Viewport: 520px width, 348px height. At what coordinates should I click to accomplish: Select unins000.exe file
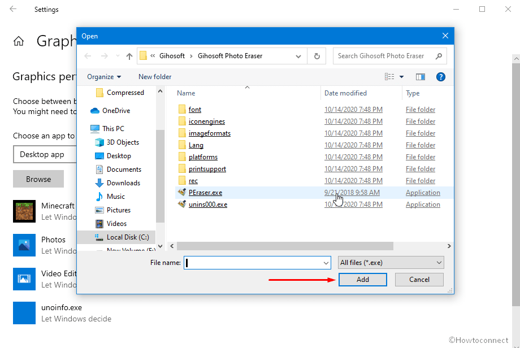(208, 205)
